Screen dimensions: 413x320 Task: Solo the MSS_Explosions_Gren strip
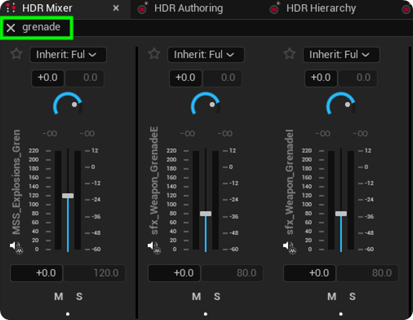tap(79, 297)
